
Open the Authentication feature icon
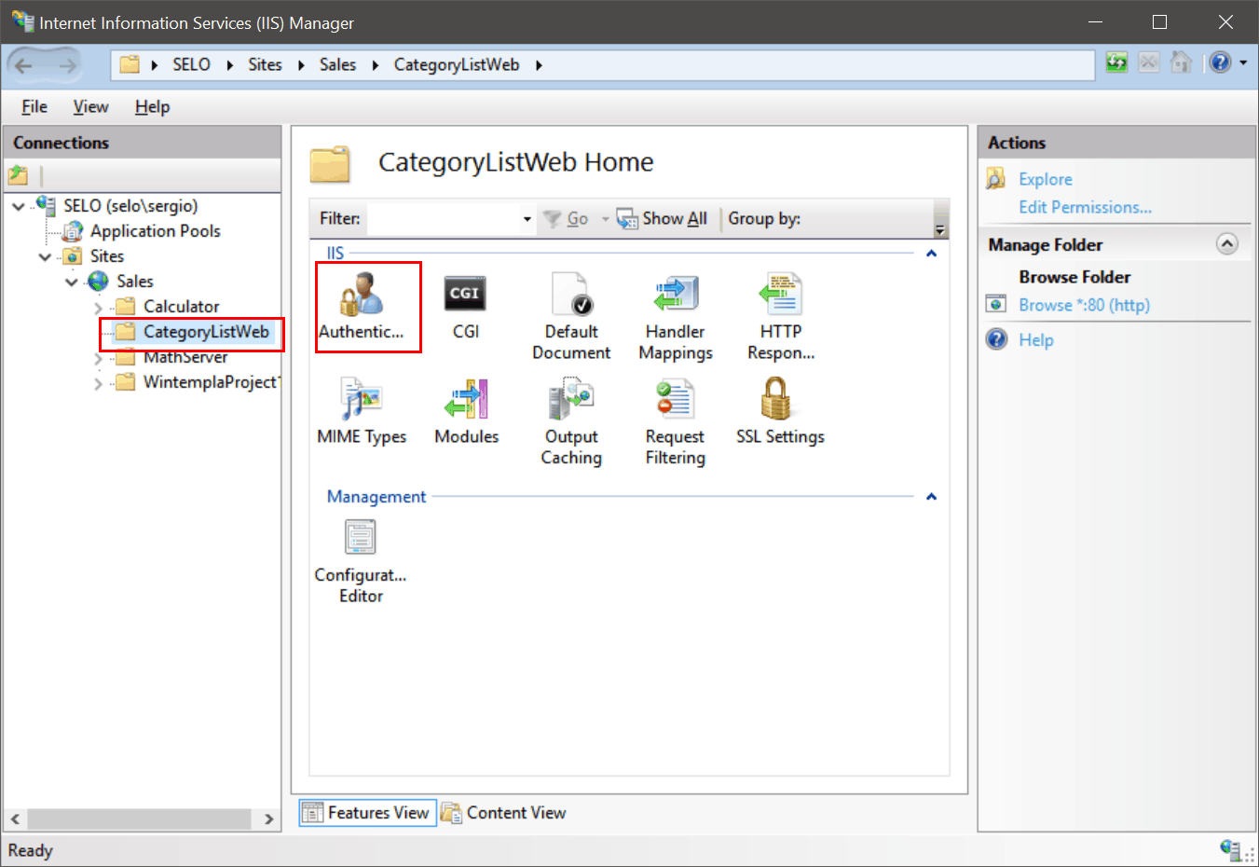tap(362, 307)
